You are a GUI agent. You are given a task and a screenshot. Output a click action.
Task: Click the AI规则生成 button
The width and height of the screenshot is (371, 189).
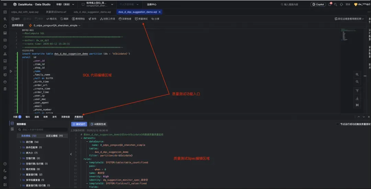pyautogui.click(x=98, y=124)
